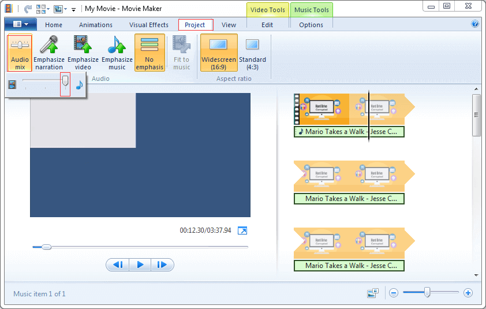
Task: Click the thumbnail size icon in status bar
Action: pyautogui.click(x=372, y=293)
